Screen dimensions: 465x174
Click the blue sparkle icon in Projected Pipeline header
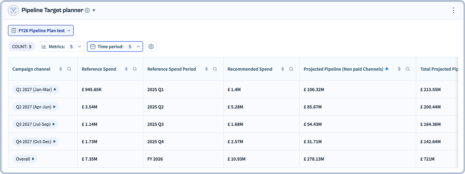387,69
